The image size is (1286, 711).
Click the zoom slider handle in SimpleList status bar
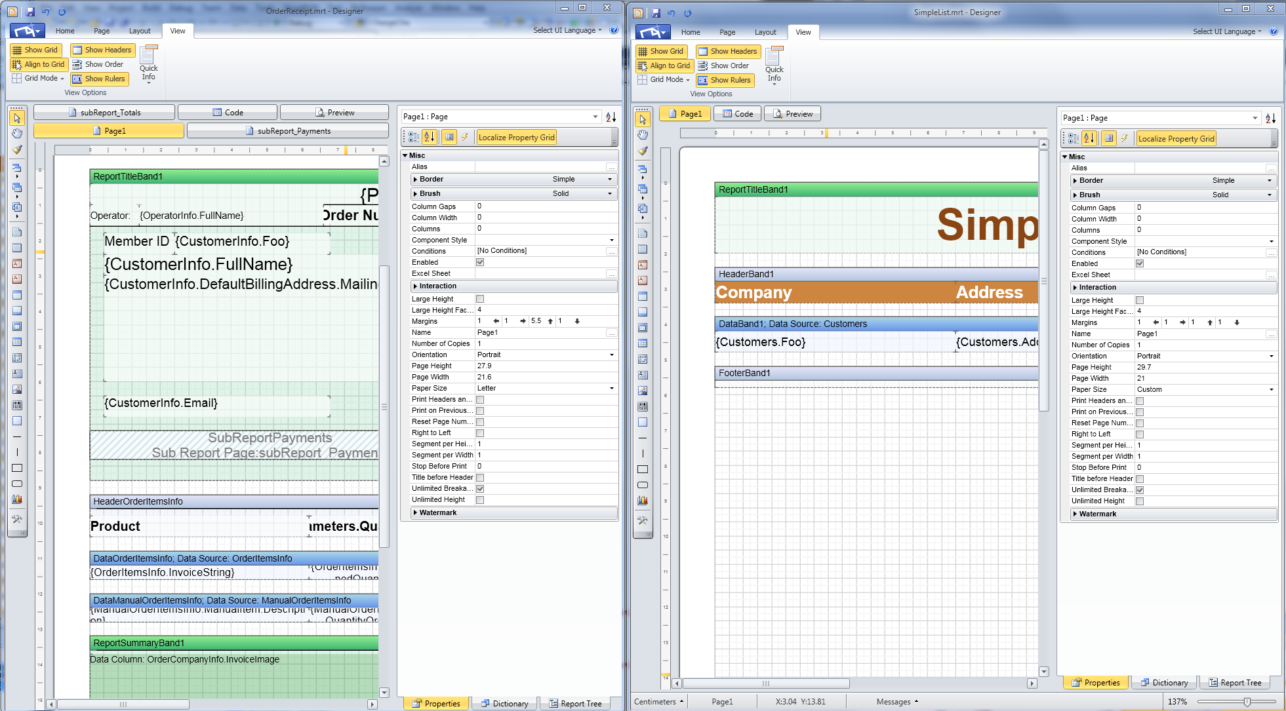click(1247, 702)
